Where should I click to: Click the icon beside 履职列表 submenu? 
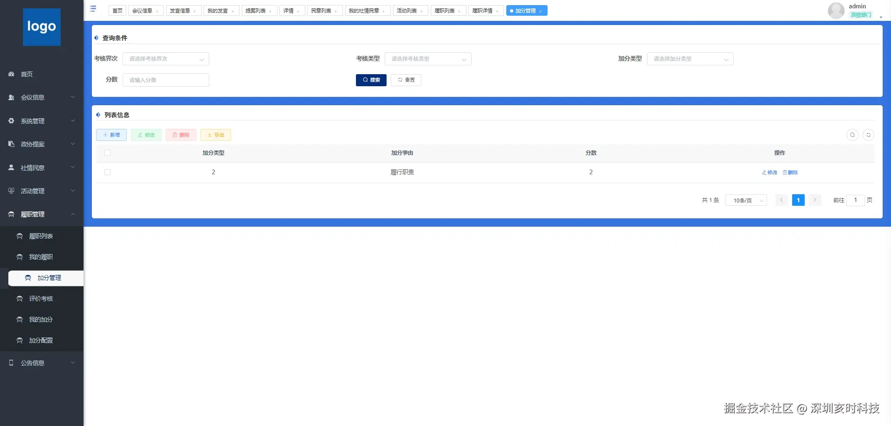19,236
